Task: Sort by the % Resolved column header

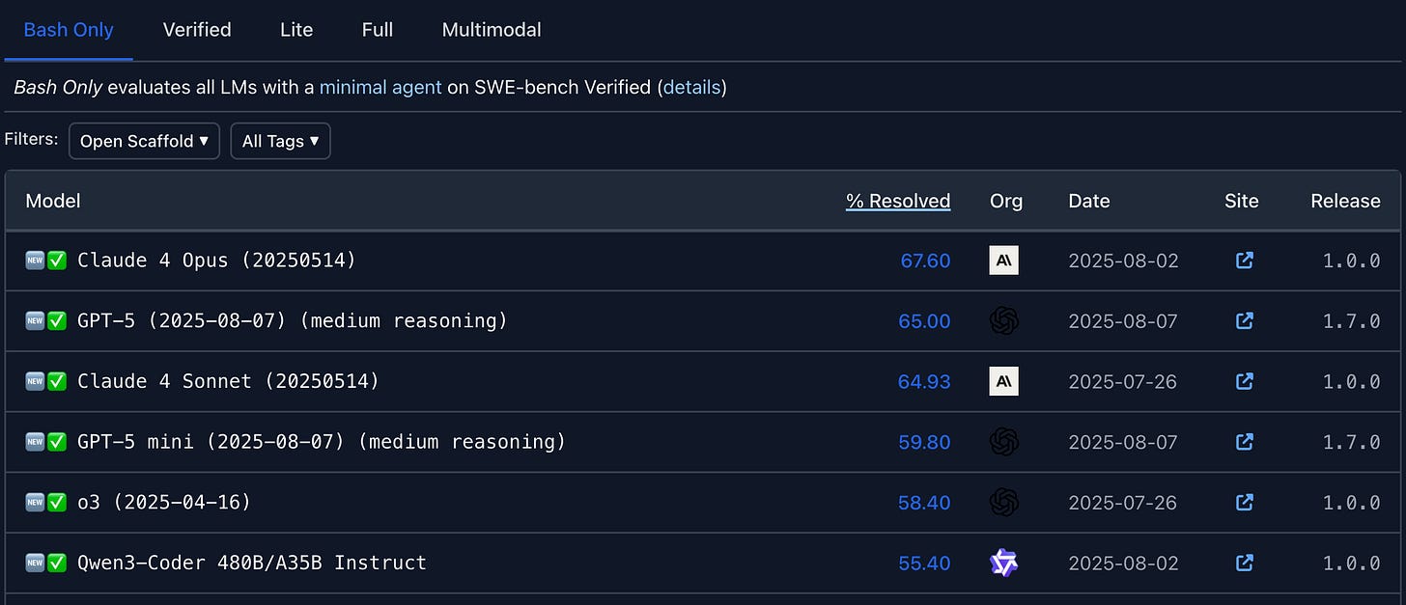Action: tap(898, 201)
